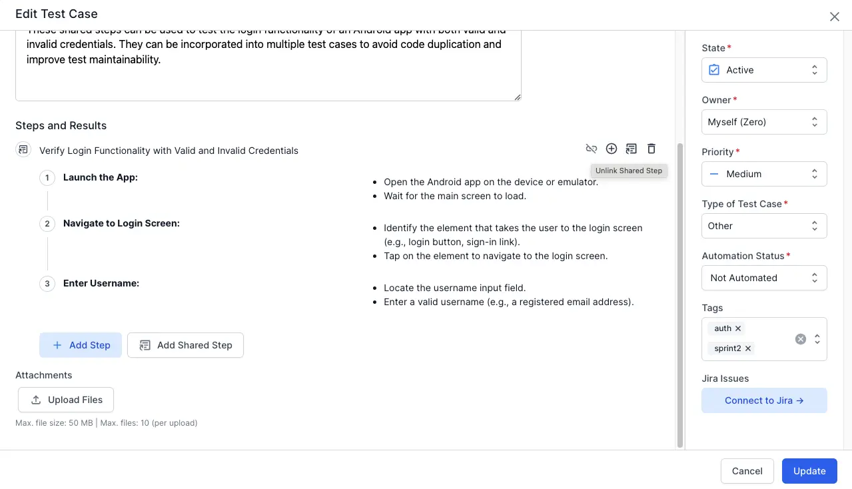
Task: Click the Unlink Shared Step icon
Action: (x=591, y=149)
